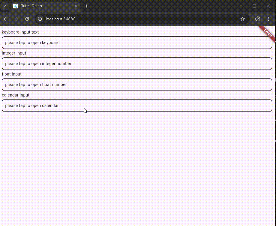The image size is (276, 226).
Task: Close the Flutter Demo tab
Action: click(x=76, y=6)
